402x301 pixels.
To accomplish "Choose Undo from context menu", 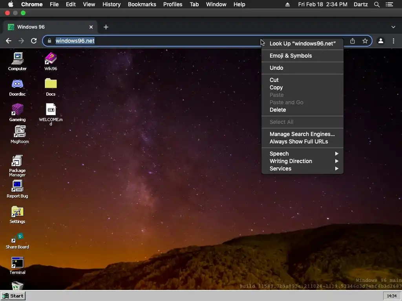I will pos(303,68).
